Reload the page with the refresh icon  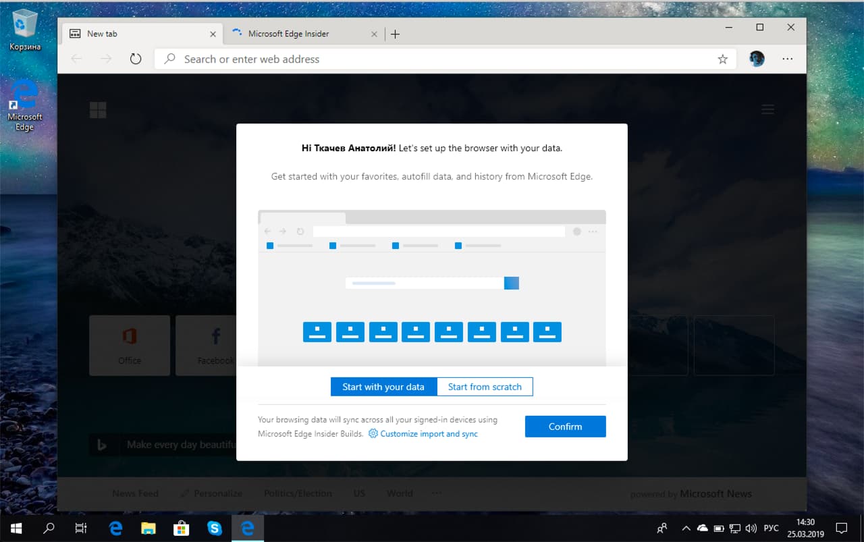[x=136, y=59]
